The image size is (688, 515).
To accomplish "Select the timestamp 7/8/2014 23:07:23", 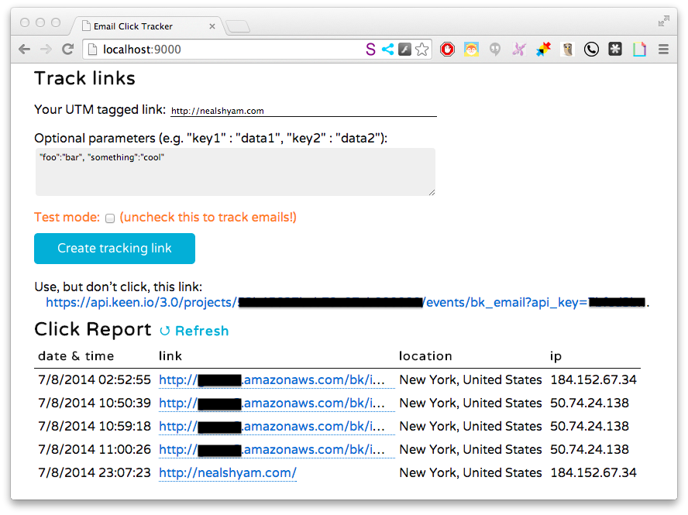I will coord(95,473).
